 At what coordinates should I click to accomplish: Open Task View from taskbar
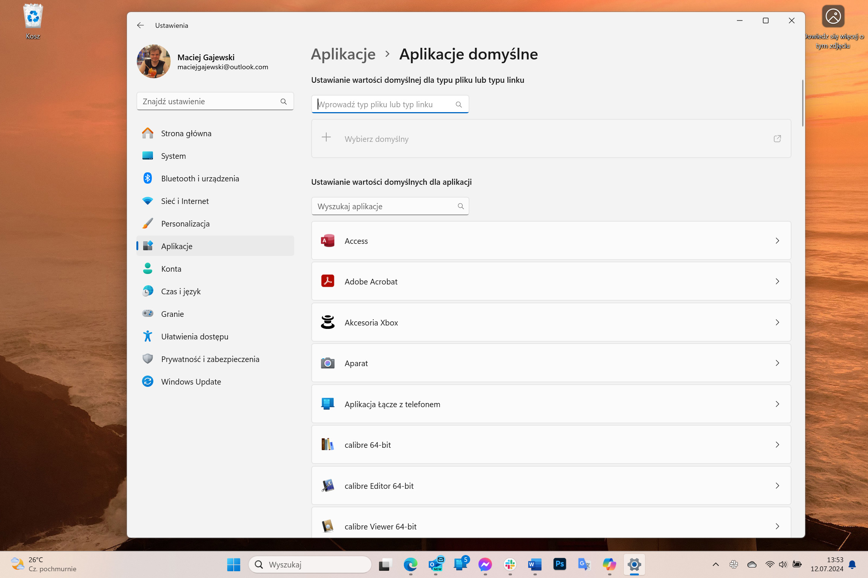pyautogui.click(x=385, y=564)
